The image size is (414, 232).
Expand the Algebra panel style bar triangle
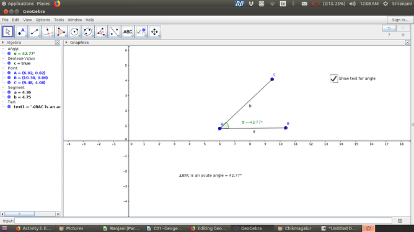click(x=3, y=43)
